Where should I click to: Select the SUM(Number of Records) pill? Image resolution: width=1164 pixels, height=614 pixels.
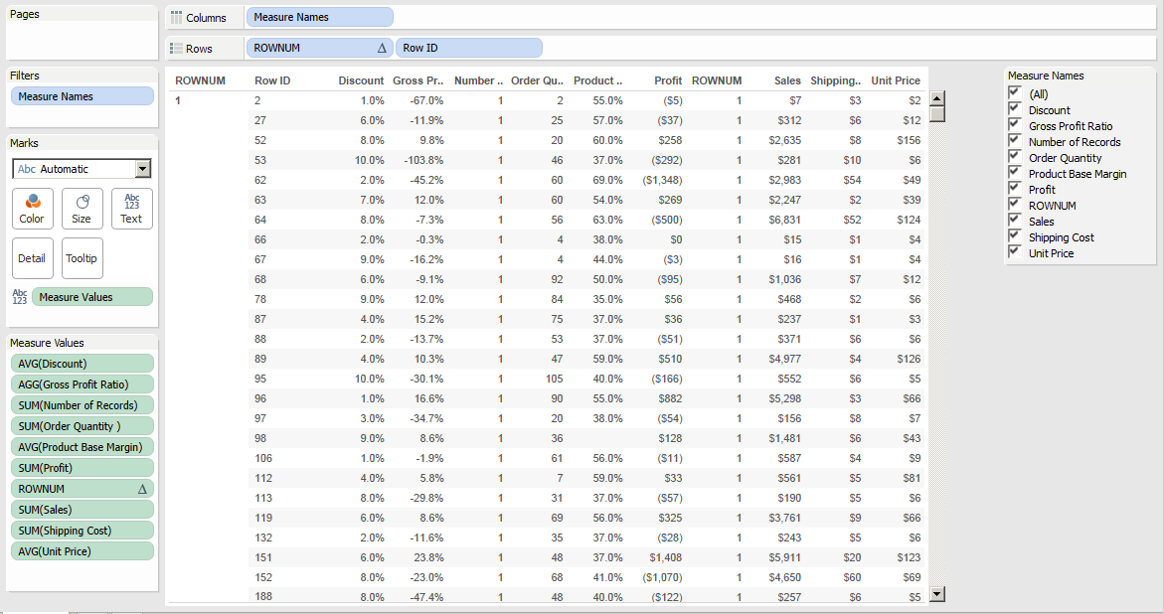83,405
